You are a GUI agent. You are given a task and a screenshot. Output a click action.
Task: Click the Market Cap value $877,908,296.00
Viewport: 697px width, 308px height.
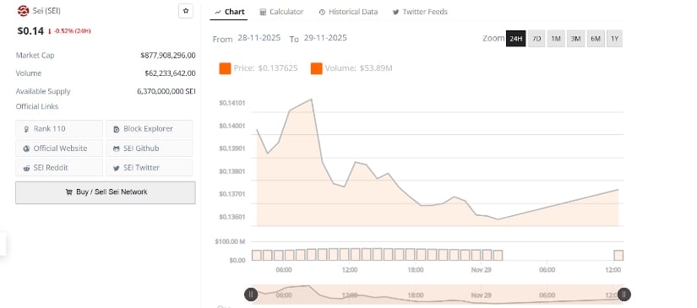167,56
